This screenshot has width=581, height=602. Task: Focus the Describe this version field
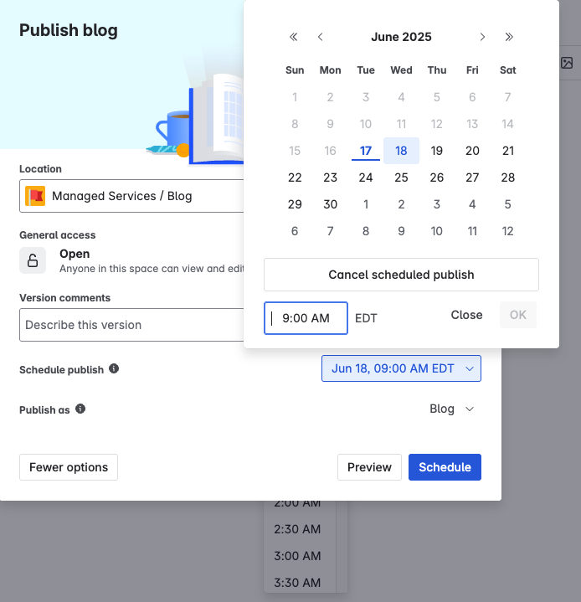pyautogui.click(x=131, y=325)
